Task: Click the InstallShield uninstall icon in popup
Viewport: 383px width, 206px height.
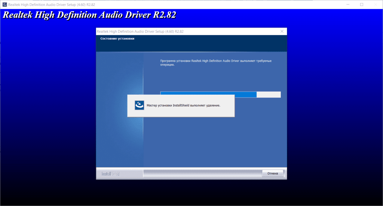Action: 140,105
